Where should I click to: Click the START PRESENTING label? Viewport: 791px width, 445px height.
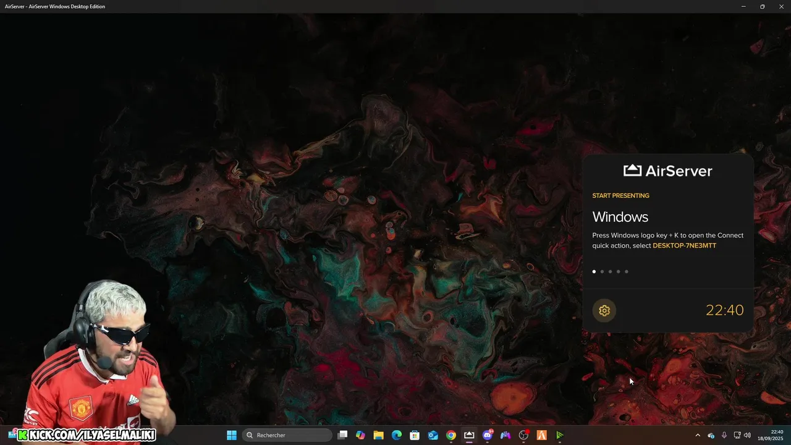click(620, 195)
